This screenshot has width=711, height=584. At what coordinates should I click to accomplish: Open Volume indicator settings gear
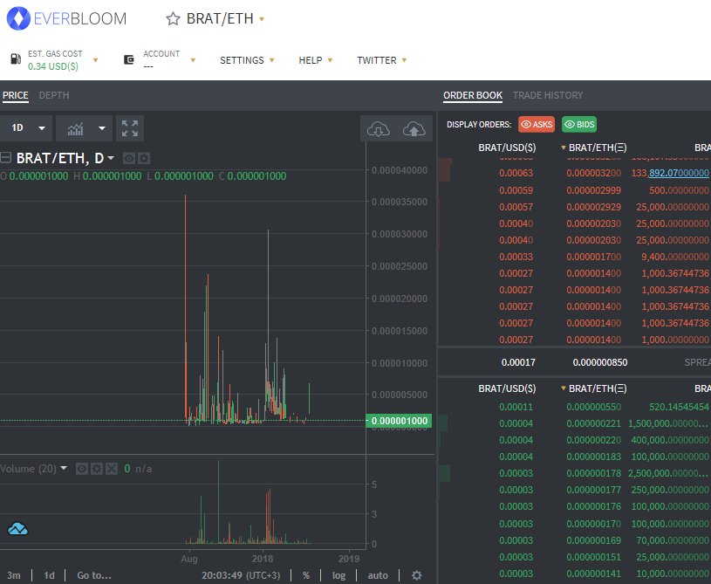pos(97,469)
